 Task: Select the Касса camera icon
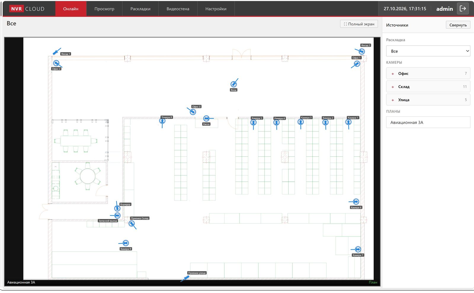coord(206,119)
